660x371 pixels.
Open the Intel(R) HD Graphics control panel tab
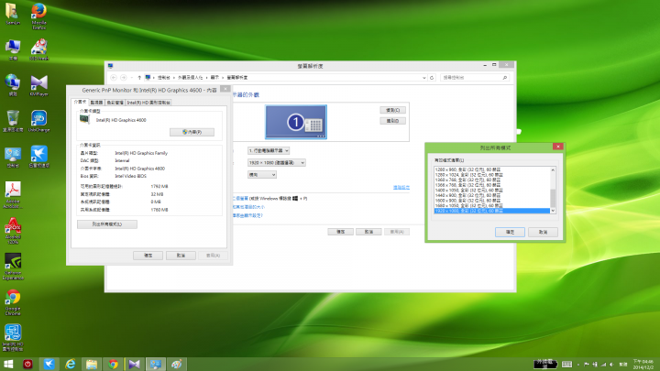click(x=148, y=103)
